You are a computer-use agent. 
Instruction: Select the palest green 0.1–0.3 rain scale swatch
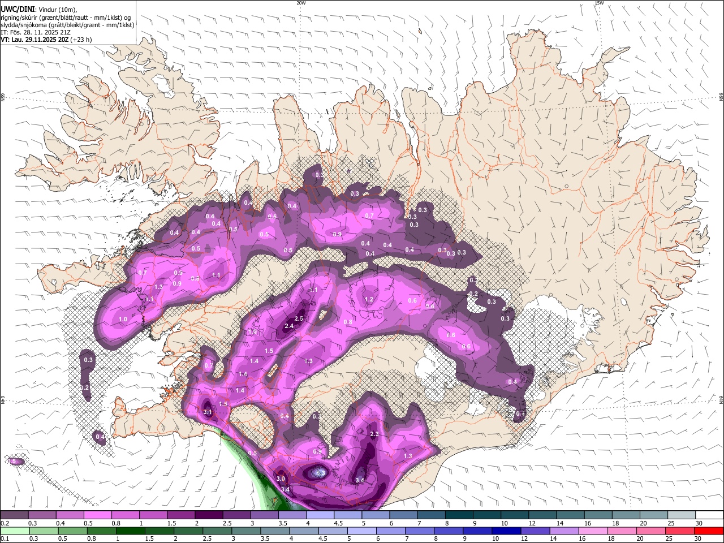14,531
